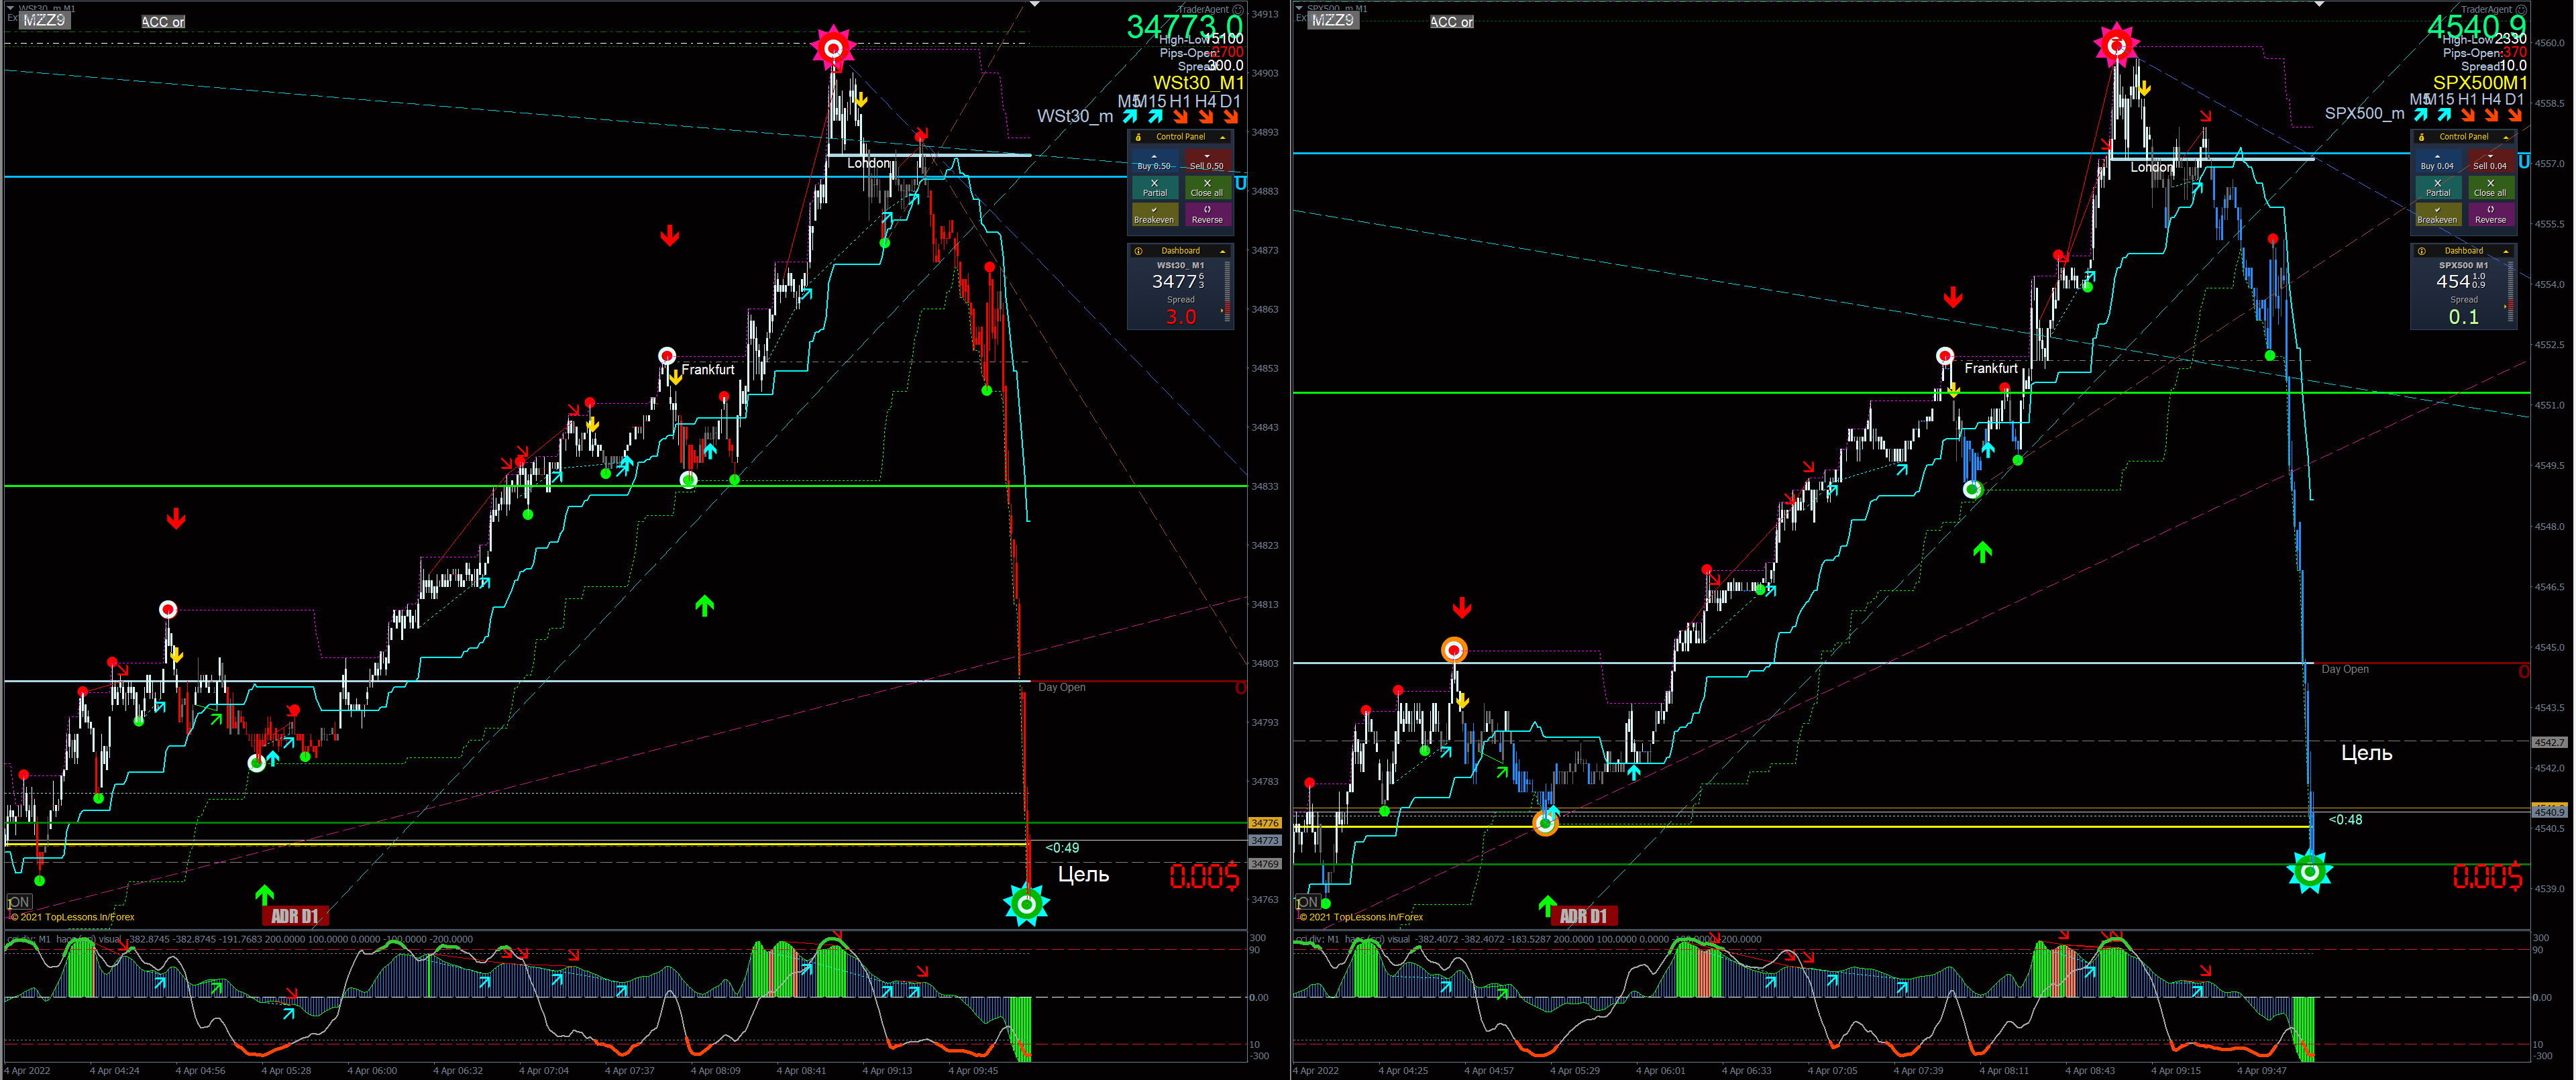Image resolution: width=2576 pixels, height=1080 pixels.
Task: Toggle the ACC or button on right chart
Action: [x=1451, y=22]
